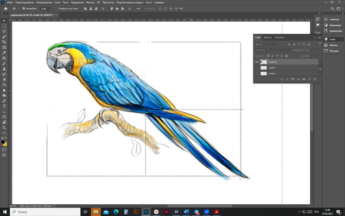
Task: Toggle lock all padlock icon
Action: coord(287,56)
